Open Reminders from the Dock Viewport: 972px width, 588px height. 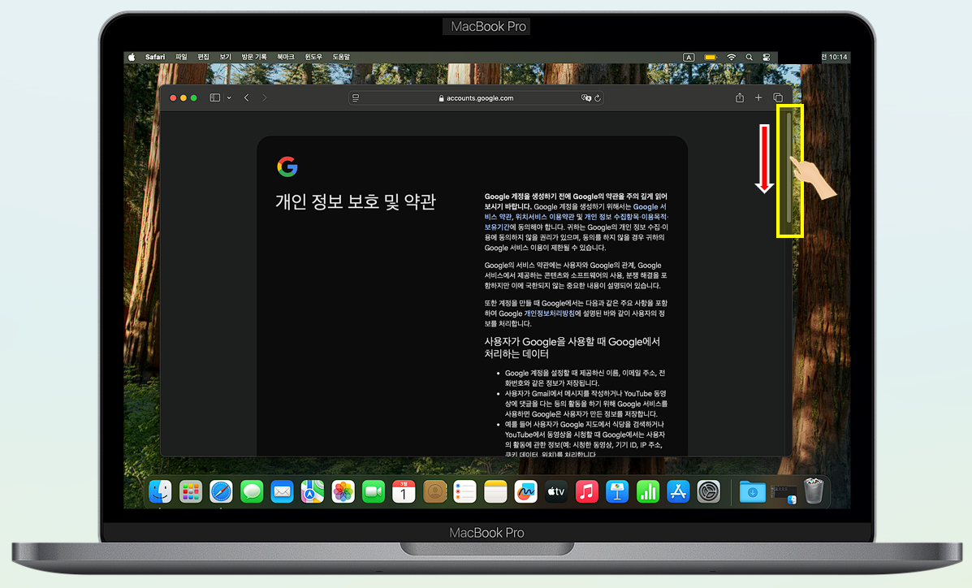point(465,492)
